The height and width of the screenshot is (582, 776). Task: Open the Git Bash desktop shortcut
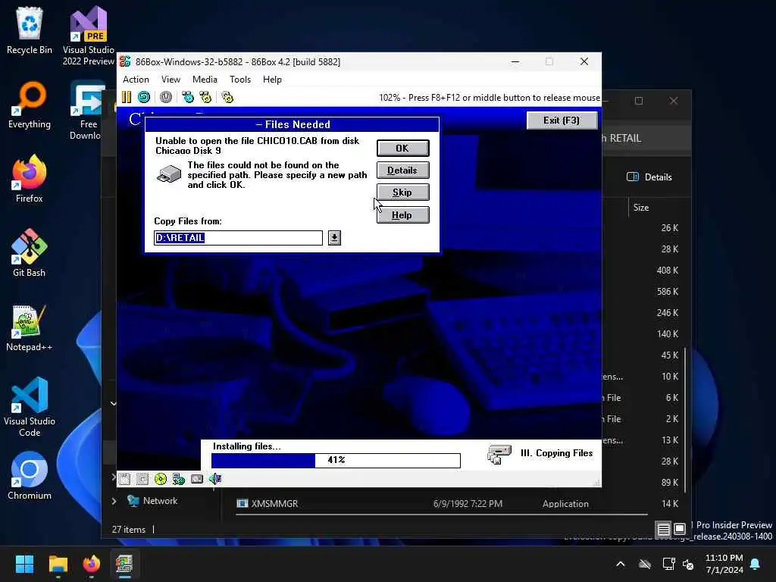pyautogui.click(x=30, y=253)
